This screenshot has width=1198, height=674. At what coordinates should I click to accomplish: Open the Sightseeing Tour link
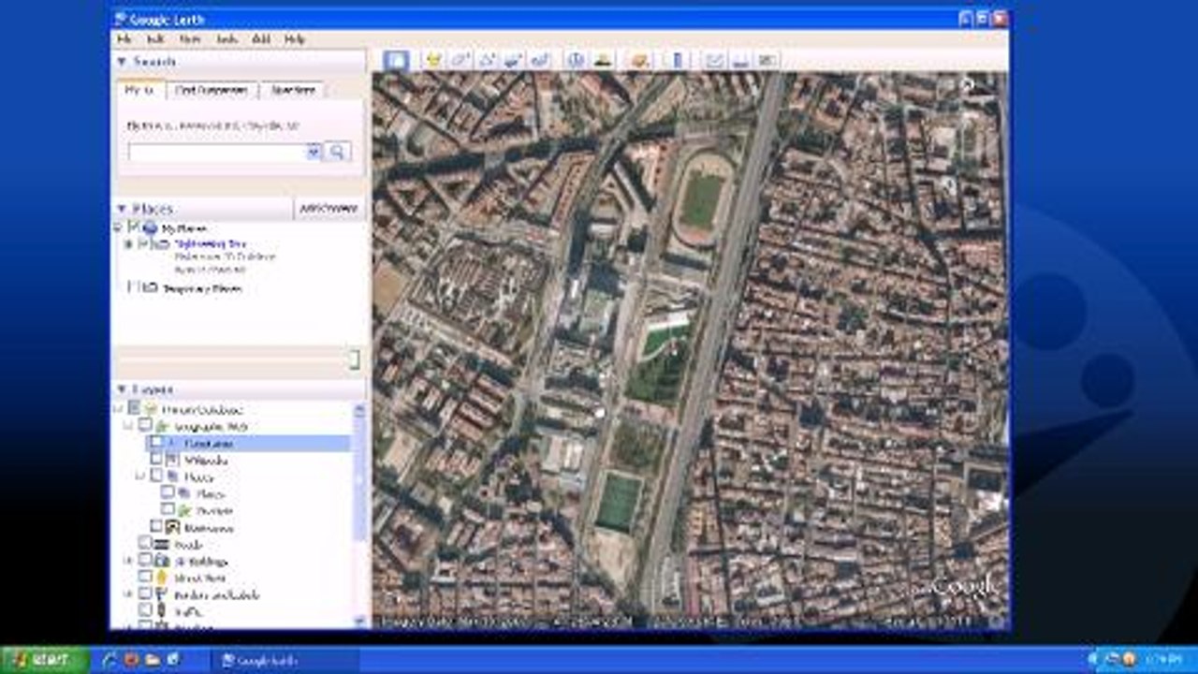point(210,244)
